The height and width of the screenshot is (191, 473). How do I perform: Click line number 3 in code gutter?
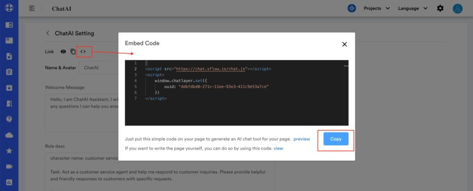click(x=135, y=75)
